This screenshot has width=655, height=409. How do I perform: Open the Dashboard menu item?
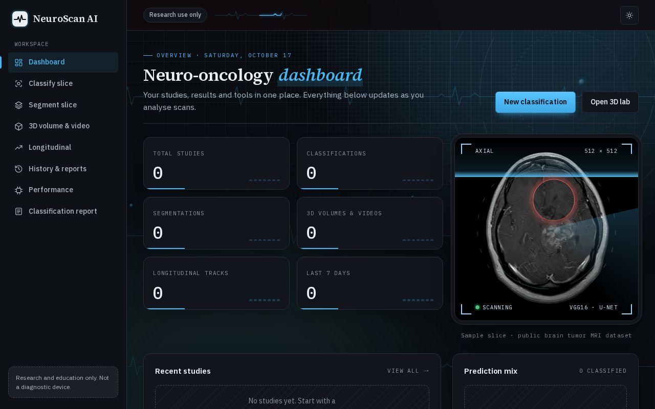[x=63, y=62]
